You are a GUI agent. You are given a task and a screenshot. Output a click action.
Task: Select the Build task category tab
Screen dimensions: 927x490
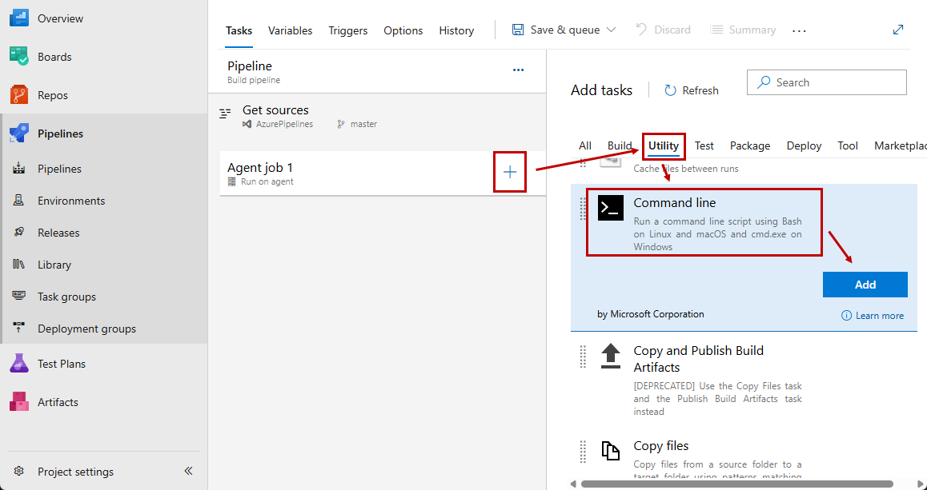(620, 145)
